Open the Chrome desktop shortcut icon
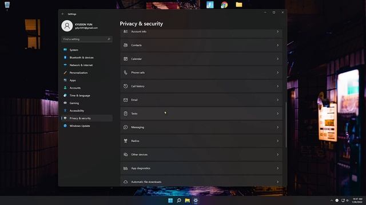The width and height of the screenshot is (366, 205). click(x=224, y=5)
